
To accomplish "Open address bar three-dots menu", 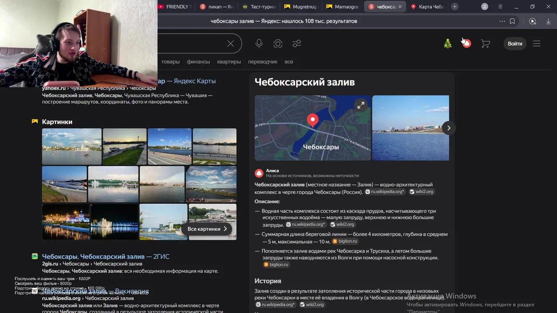I will 502,21.
